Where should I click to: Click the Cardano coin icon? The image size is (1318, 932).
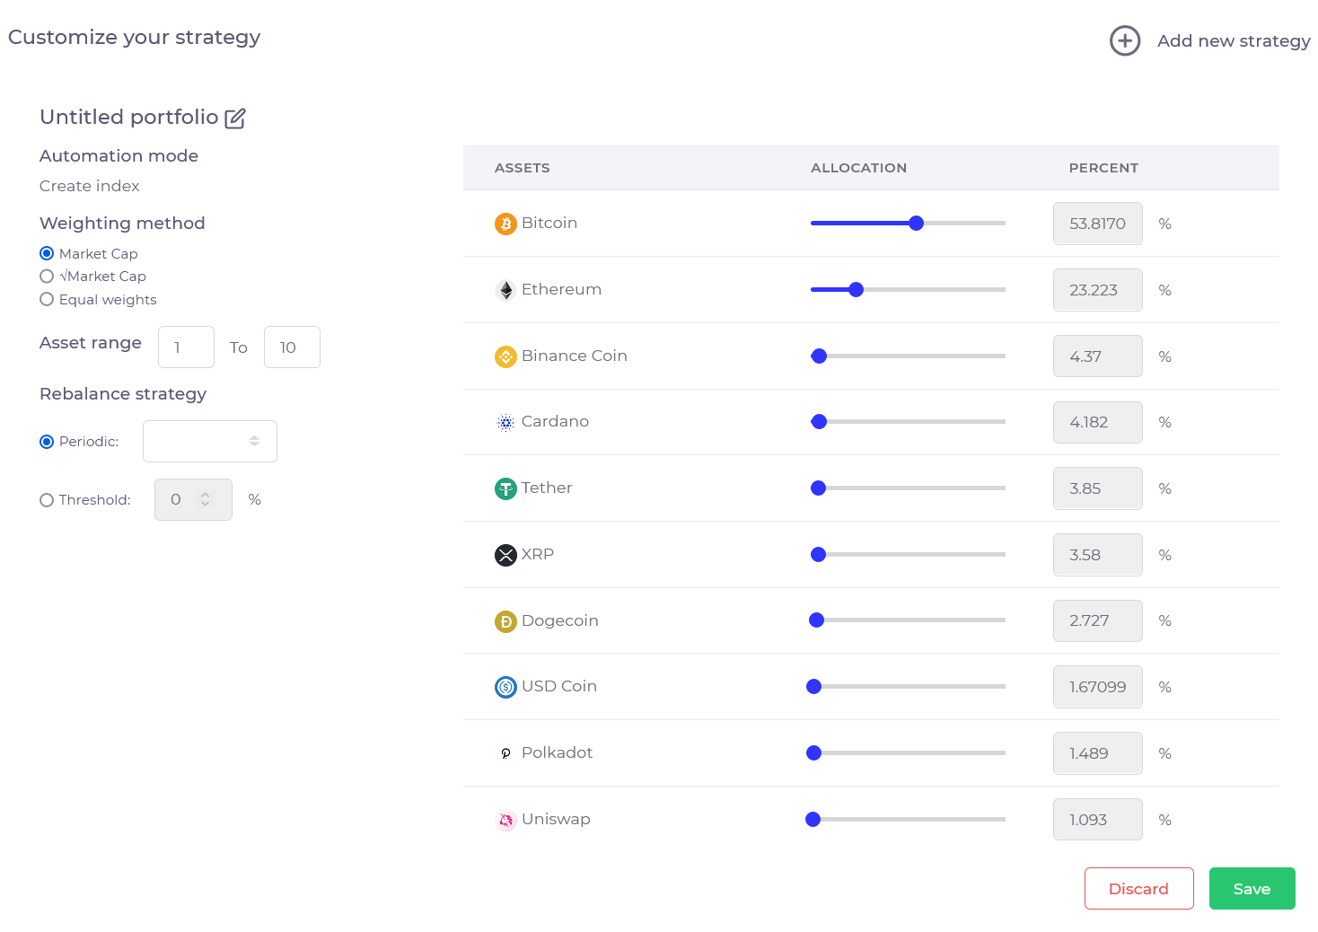tap(505, 422)
